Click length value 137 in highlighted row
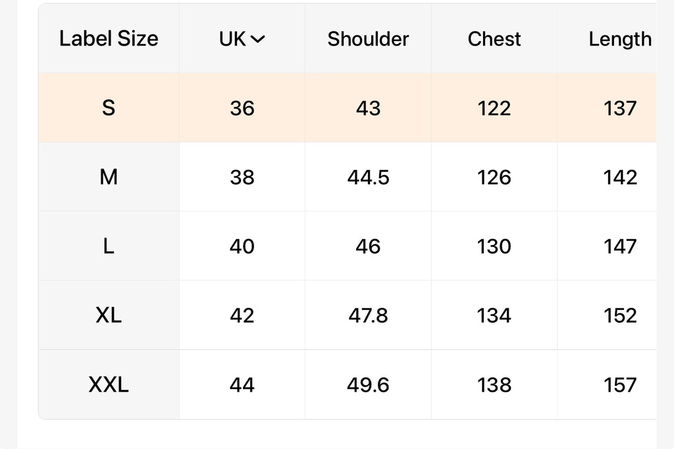This screenshot has height=449, width=674. point(619,107)
